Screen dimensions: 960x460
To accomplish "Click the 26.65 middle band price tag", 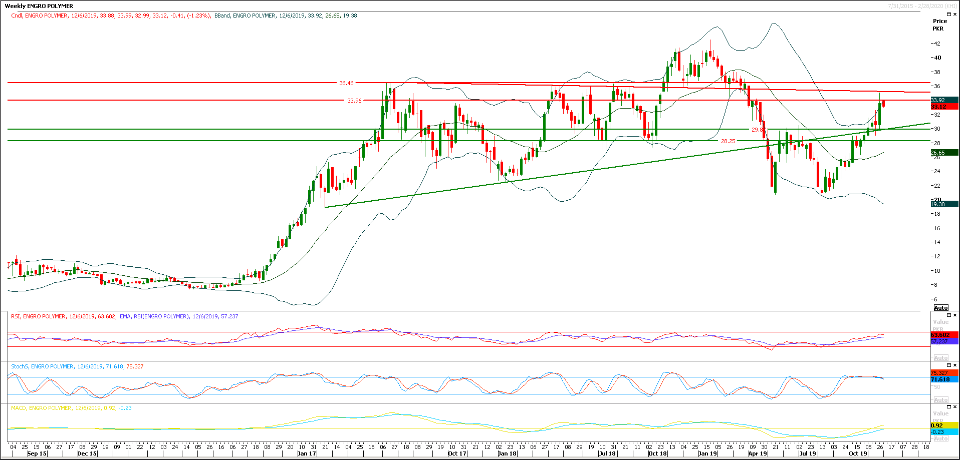I will point(944,153).
